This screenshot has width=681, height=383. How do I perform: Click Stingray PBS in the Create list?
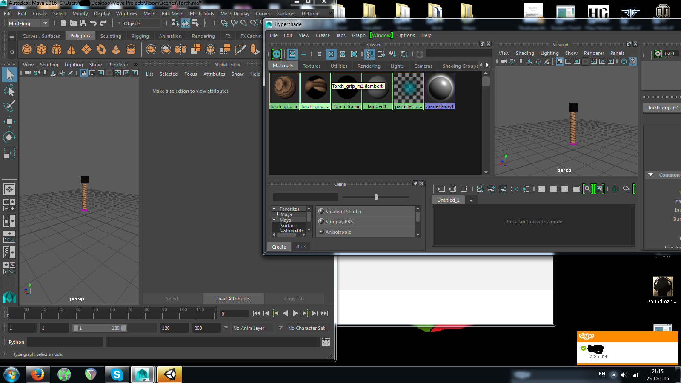point(366,221)
